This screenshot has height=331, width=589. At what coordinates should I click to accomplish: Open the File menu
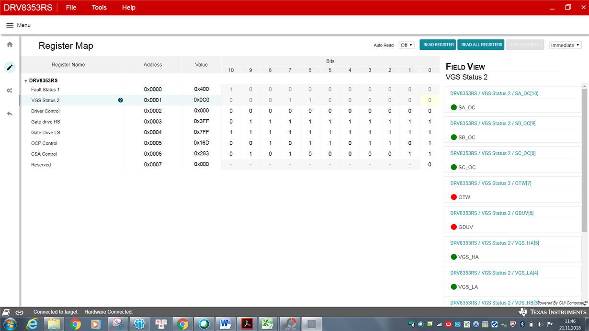pos(71,8)
